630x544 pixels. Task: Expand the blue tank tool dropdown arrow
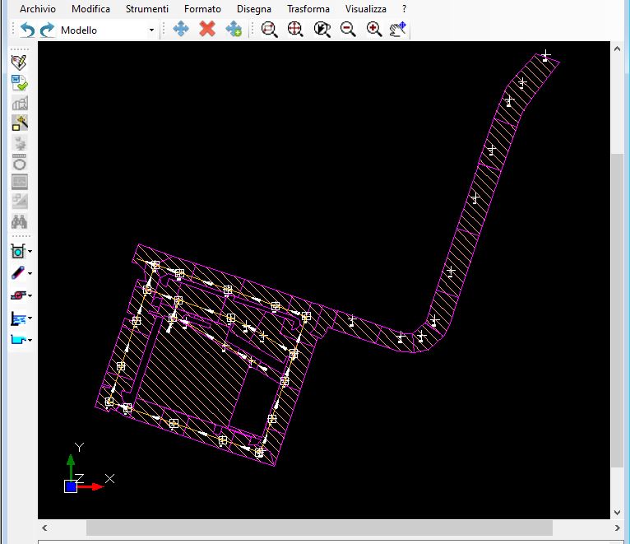click(30, 340)
